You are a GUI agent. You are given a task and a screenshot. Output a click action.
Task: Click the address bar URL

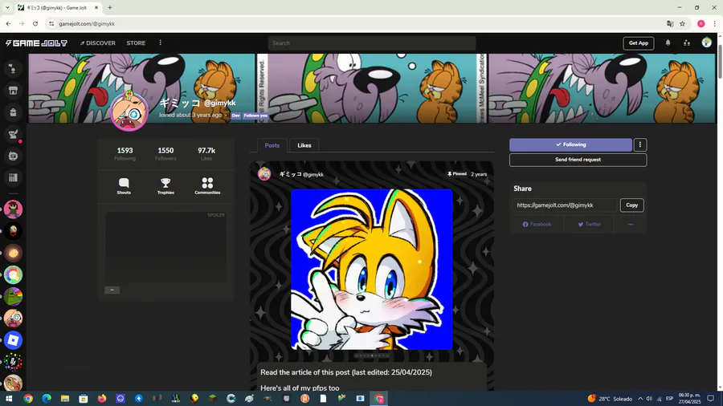tap(87, 24)
